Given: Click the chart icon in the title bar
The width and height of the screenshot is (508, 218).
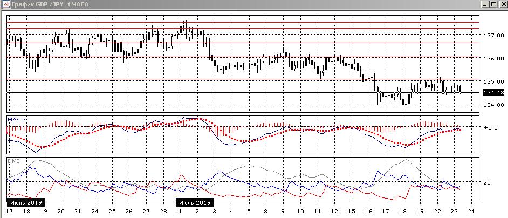Looking at the screenshot, I should [5, 4].
